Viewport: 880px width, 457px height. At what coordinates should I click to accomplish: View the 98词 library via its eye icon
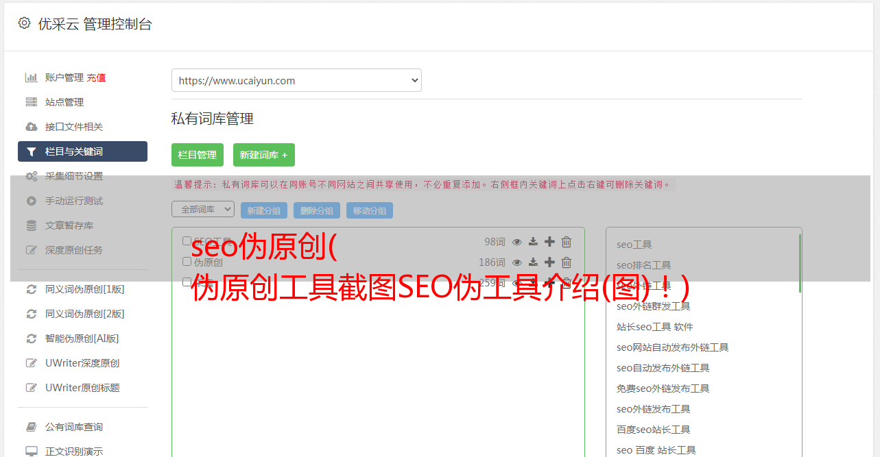517,242
